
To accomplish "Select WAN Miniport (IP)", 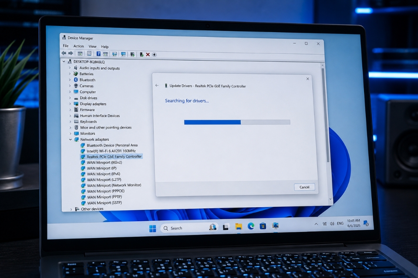I will click(99, 168).
